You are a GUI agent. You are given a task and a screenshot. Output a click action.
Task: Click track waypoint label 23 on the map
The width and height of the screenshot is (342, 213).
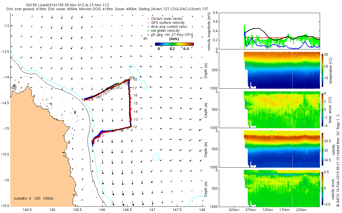coord(91,99)
